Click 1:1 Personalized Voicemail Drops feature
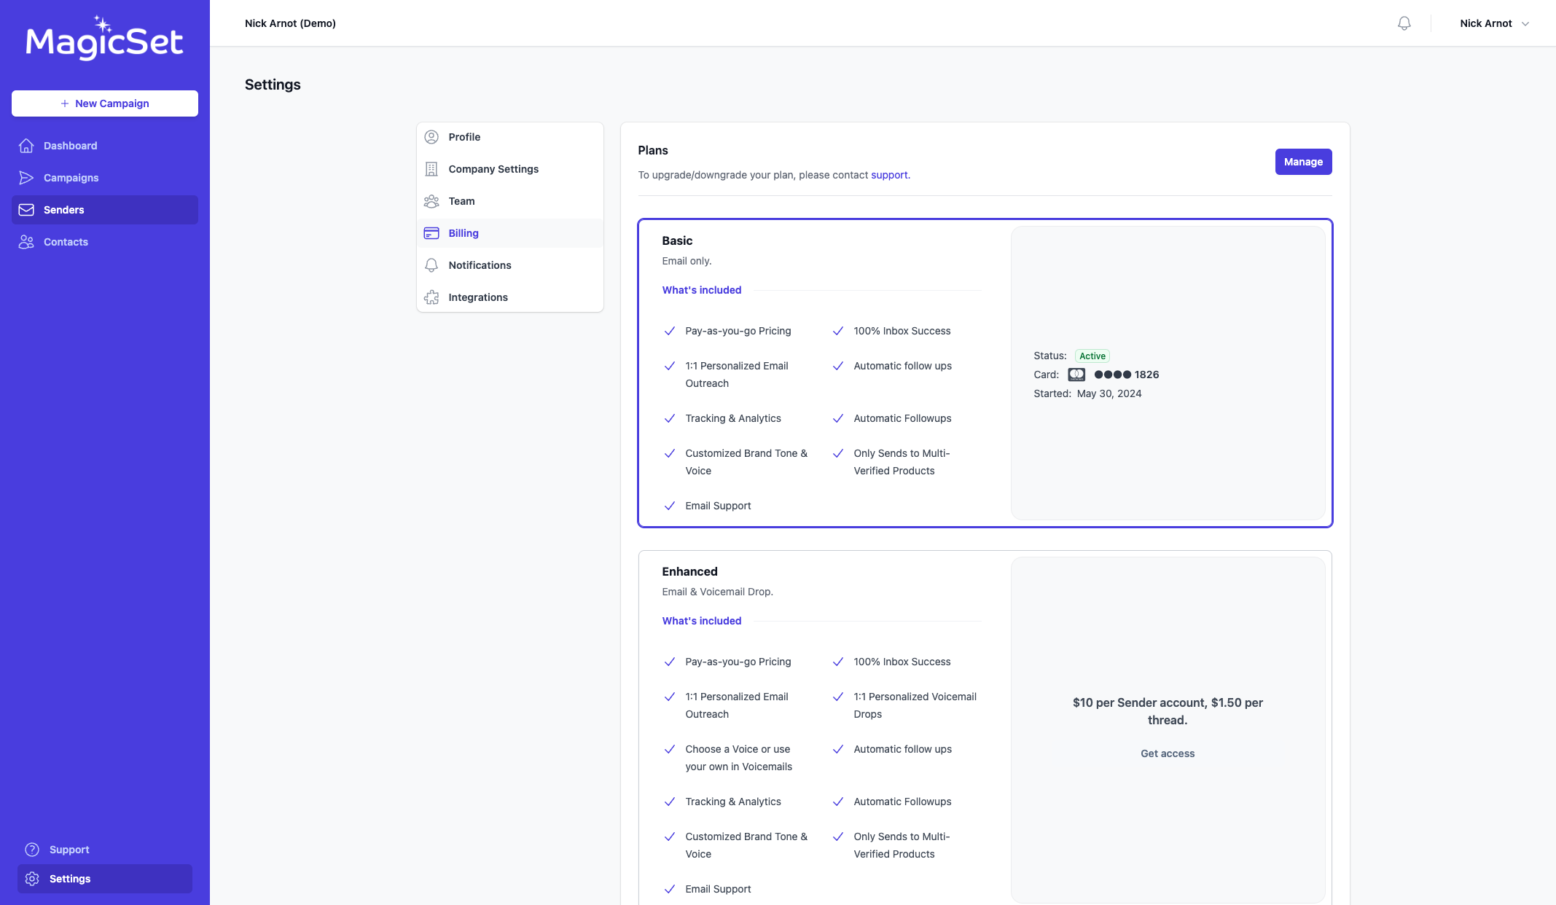This screenshot has width=1556, height=905. tap(915, 705)
